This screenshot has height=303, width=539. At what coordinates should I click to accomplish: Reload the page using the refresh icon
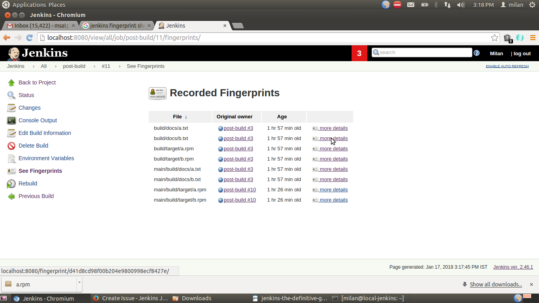(x=29, y=38)
